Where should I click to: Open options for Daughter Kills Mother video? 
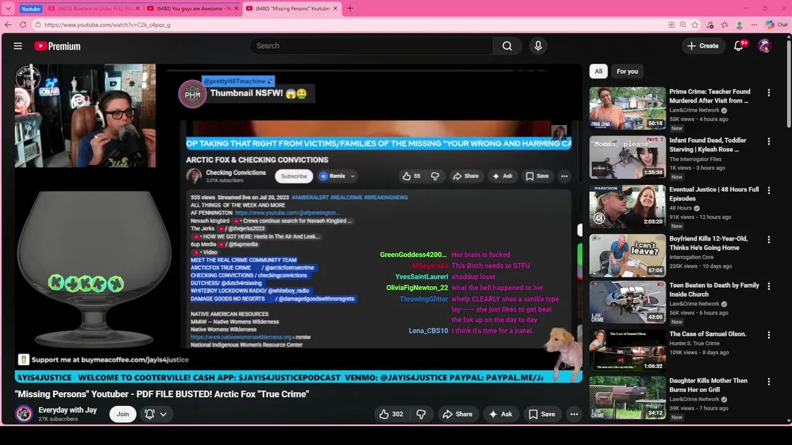point(768,382)
